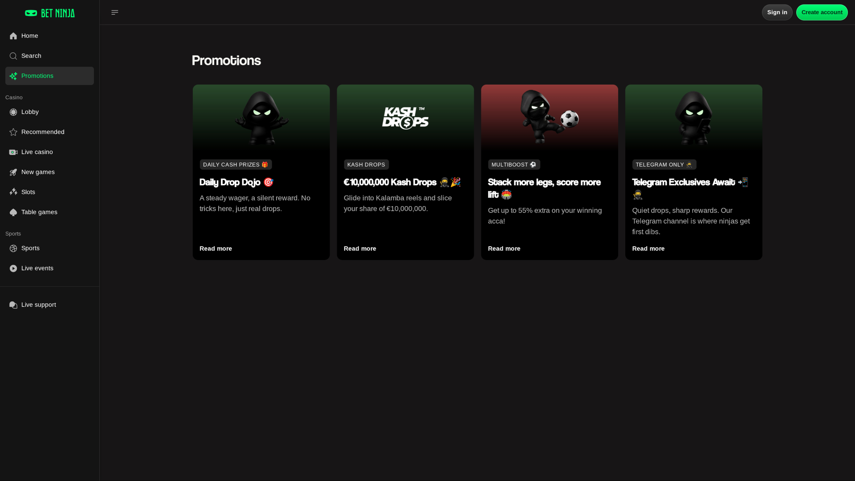The height and width of the screenshot is (481, 855).
Task: Open Slots from the sidebar
Action: (28, 192)
